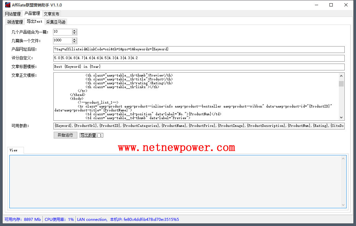Click the template editor scrollbar thumb

click(x=341, y=84)
